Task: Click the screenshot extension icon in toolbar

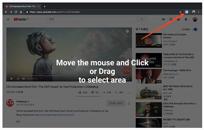Action: (x=187, y=12)
